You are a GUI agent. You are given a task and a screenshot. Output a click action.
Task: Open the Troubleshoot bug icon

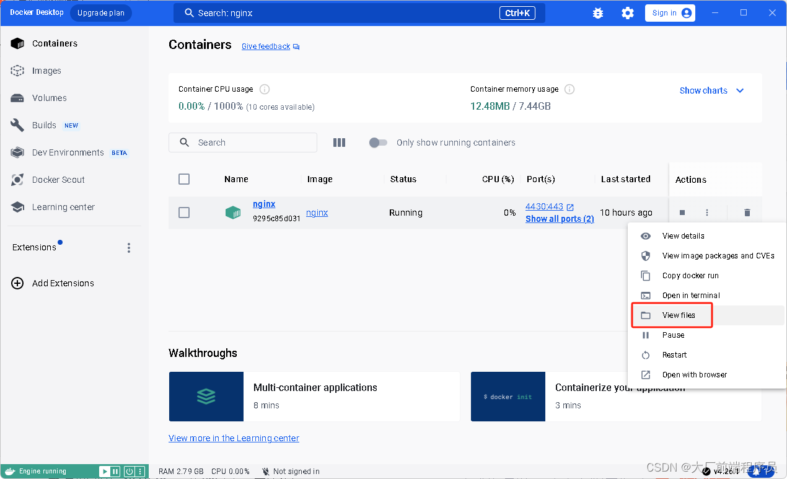pyautogui.click(x=597, y=12)
